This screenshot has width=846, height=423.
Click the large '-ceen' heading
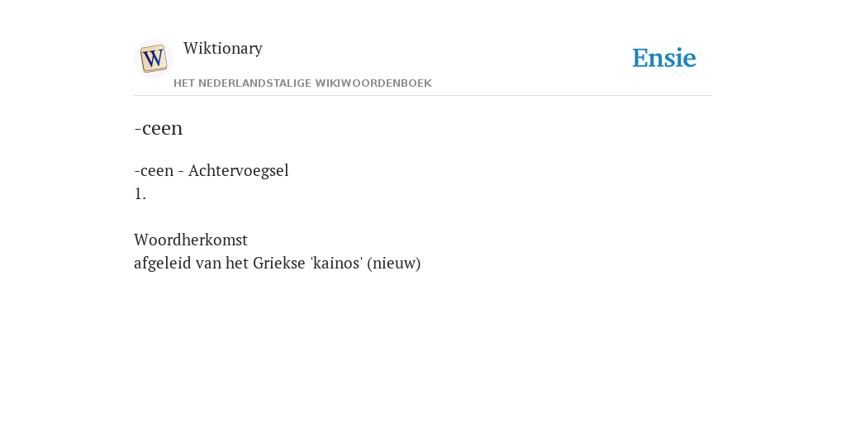click(x=159, y=128)
